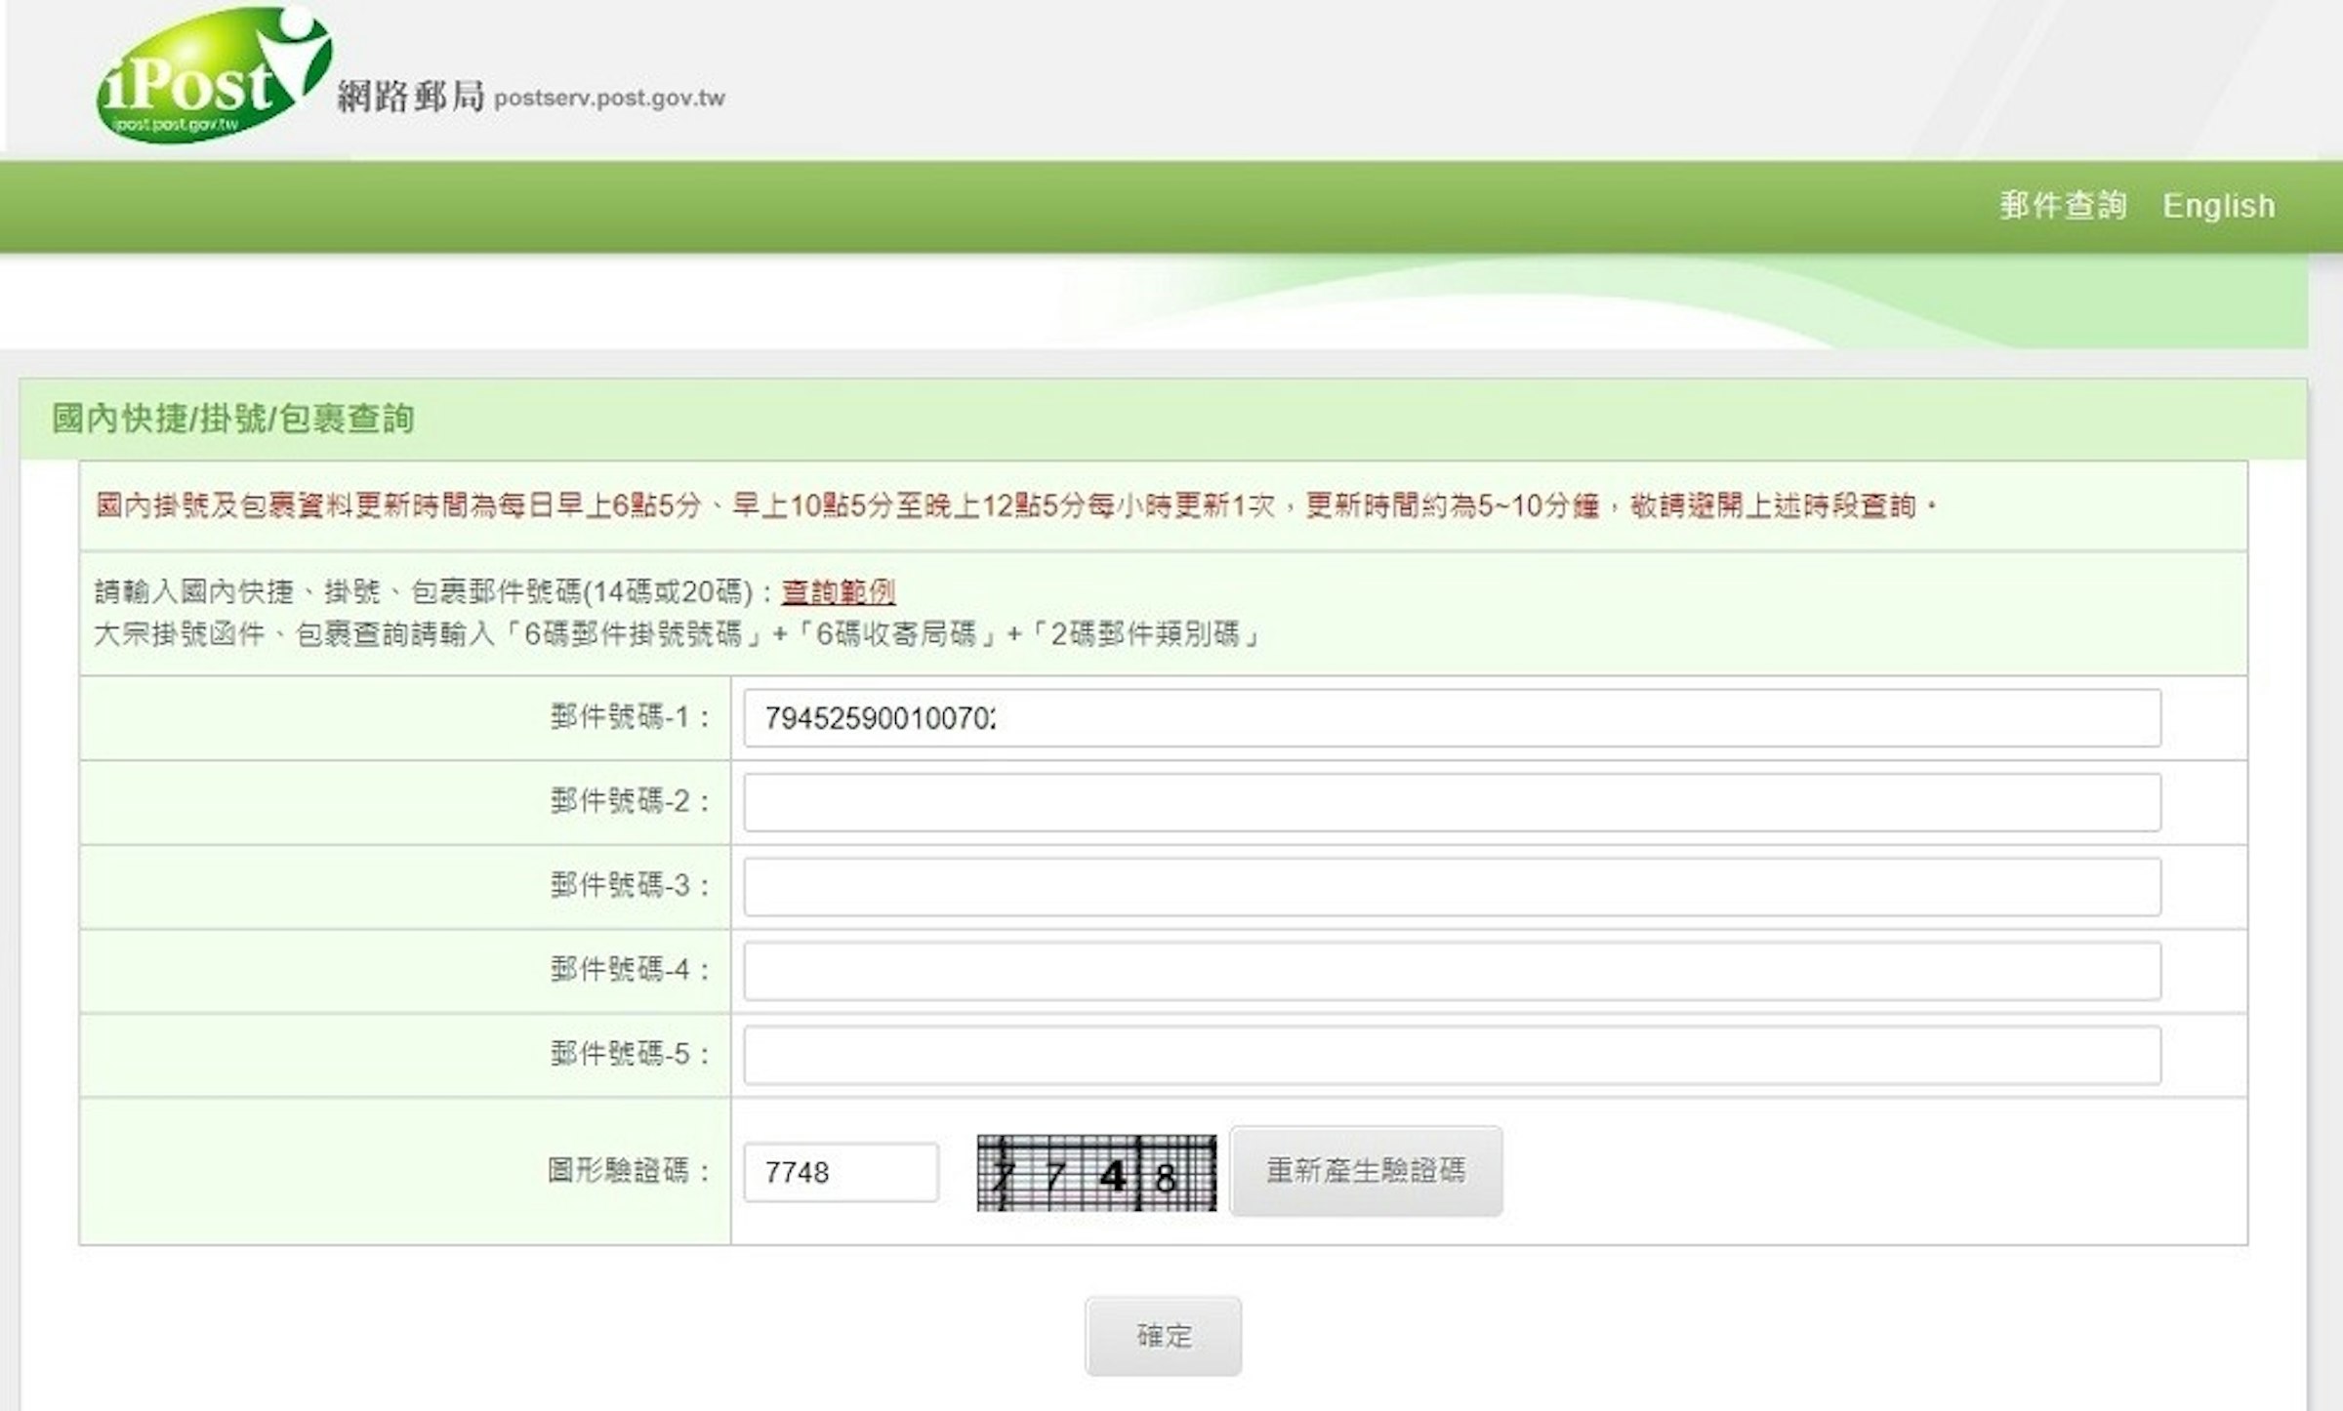2343x1411 pixels.
Task: Click the red update-time notice text
Action: tap(1015, 505)
